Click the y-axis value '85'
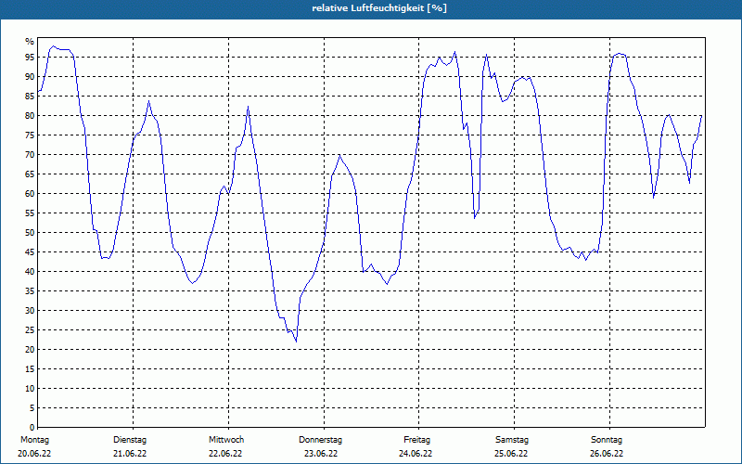 (30, 97)
